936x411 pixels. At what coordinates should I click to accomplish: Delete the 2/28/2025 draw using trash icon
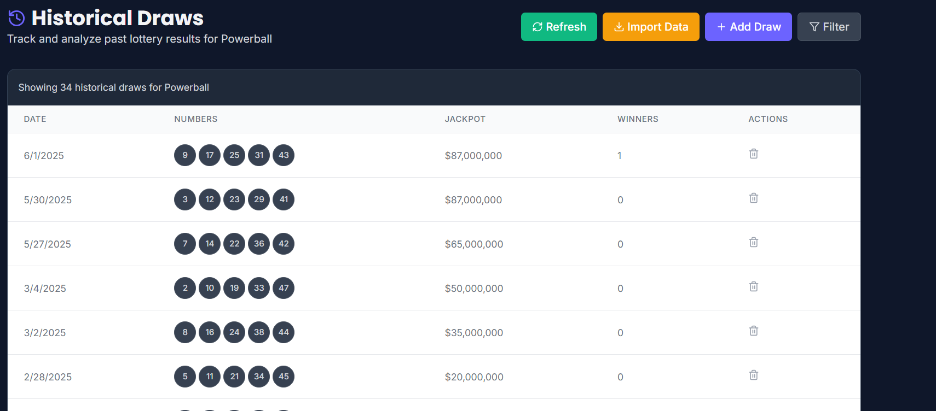(754, 375)
